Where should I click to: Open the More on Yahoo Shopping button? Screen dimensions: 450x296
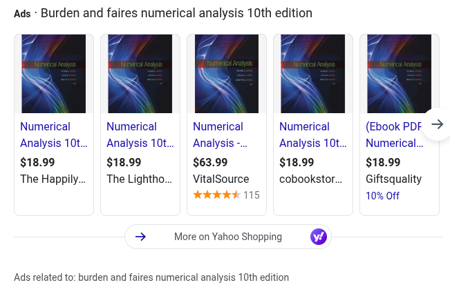point(227,237)
